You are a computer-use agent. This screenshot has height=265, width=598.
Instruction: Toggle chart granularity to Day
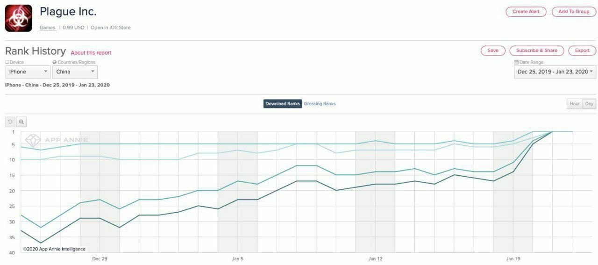(x=589, y=104)
